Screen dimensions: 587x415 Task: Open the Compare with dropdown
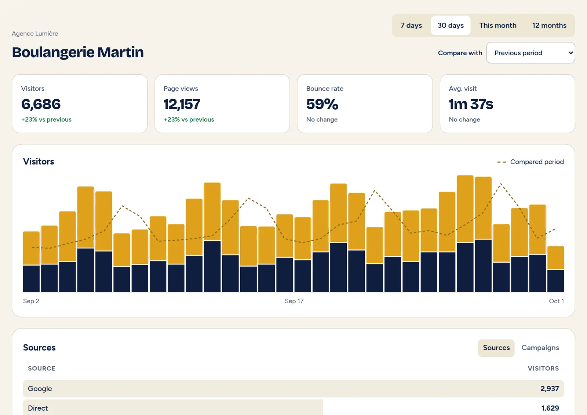[x=531, y=53]
